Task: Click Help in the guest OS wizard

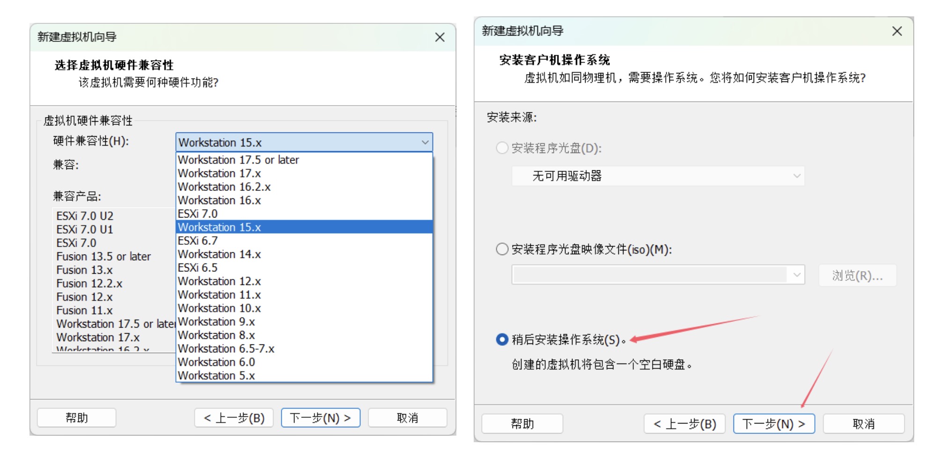Action: (x=522, y=424)
